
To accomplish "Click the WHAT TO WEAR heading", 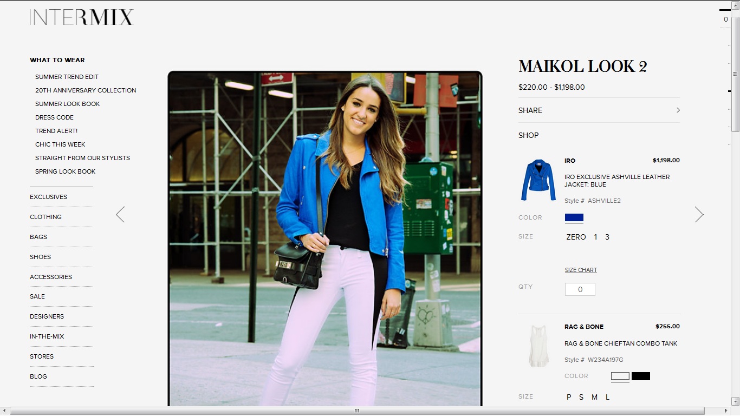I will coord(57,60).
